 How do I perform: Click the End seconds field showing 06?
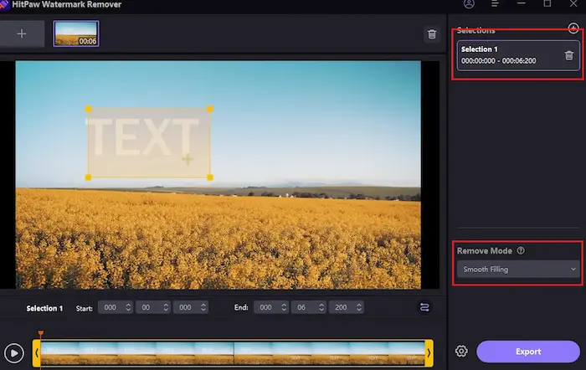pyautogui.click(x=304, y=307)
